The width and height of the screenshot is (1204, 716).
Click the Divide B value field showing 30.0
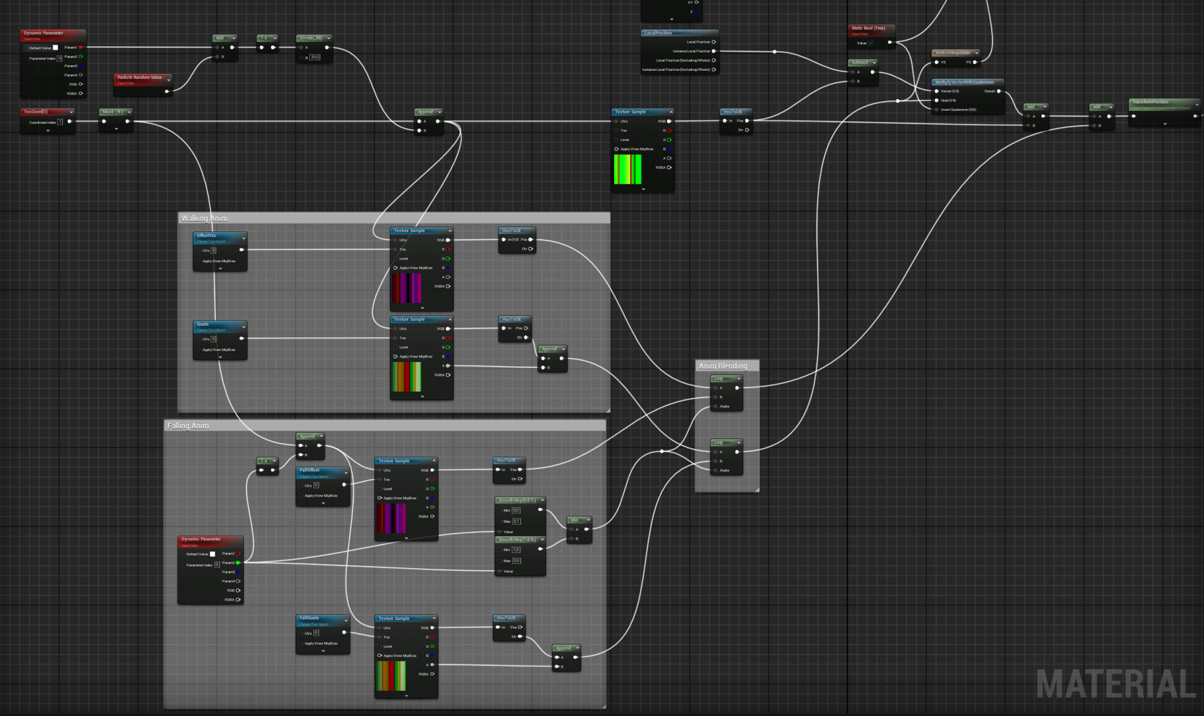tap(315, 57)
